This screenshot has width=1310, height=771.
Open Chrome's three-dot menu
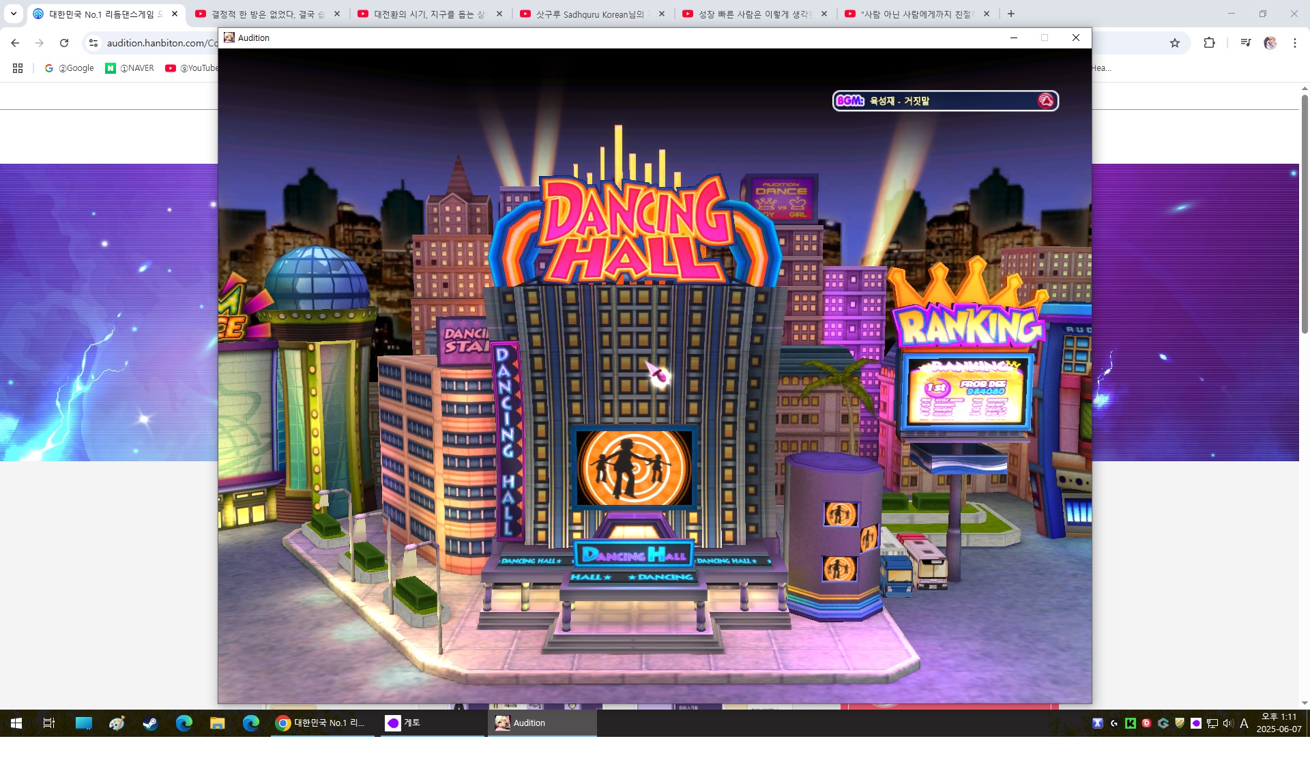tap(1295, 43)
